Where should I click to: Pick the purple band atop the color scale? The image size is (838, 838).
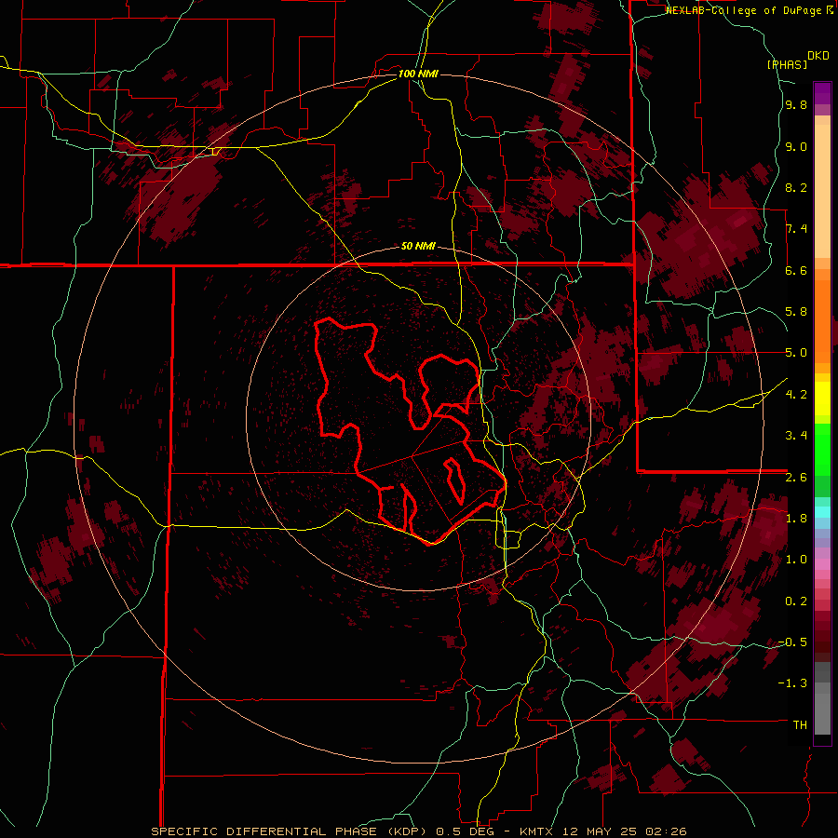click(x=822, y=93)
